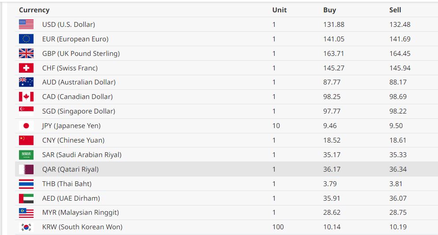Click the Currency column header
This screenshot has width=438, height=235.
tap(34, 10)
